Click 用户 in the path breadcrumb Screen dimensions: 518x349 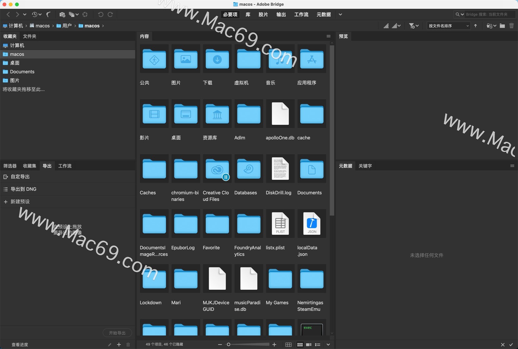pos(64,26)
